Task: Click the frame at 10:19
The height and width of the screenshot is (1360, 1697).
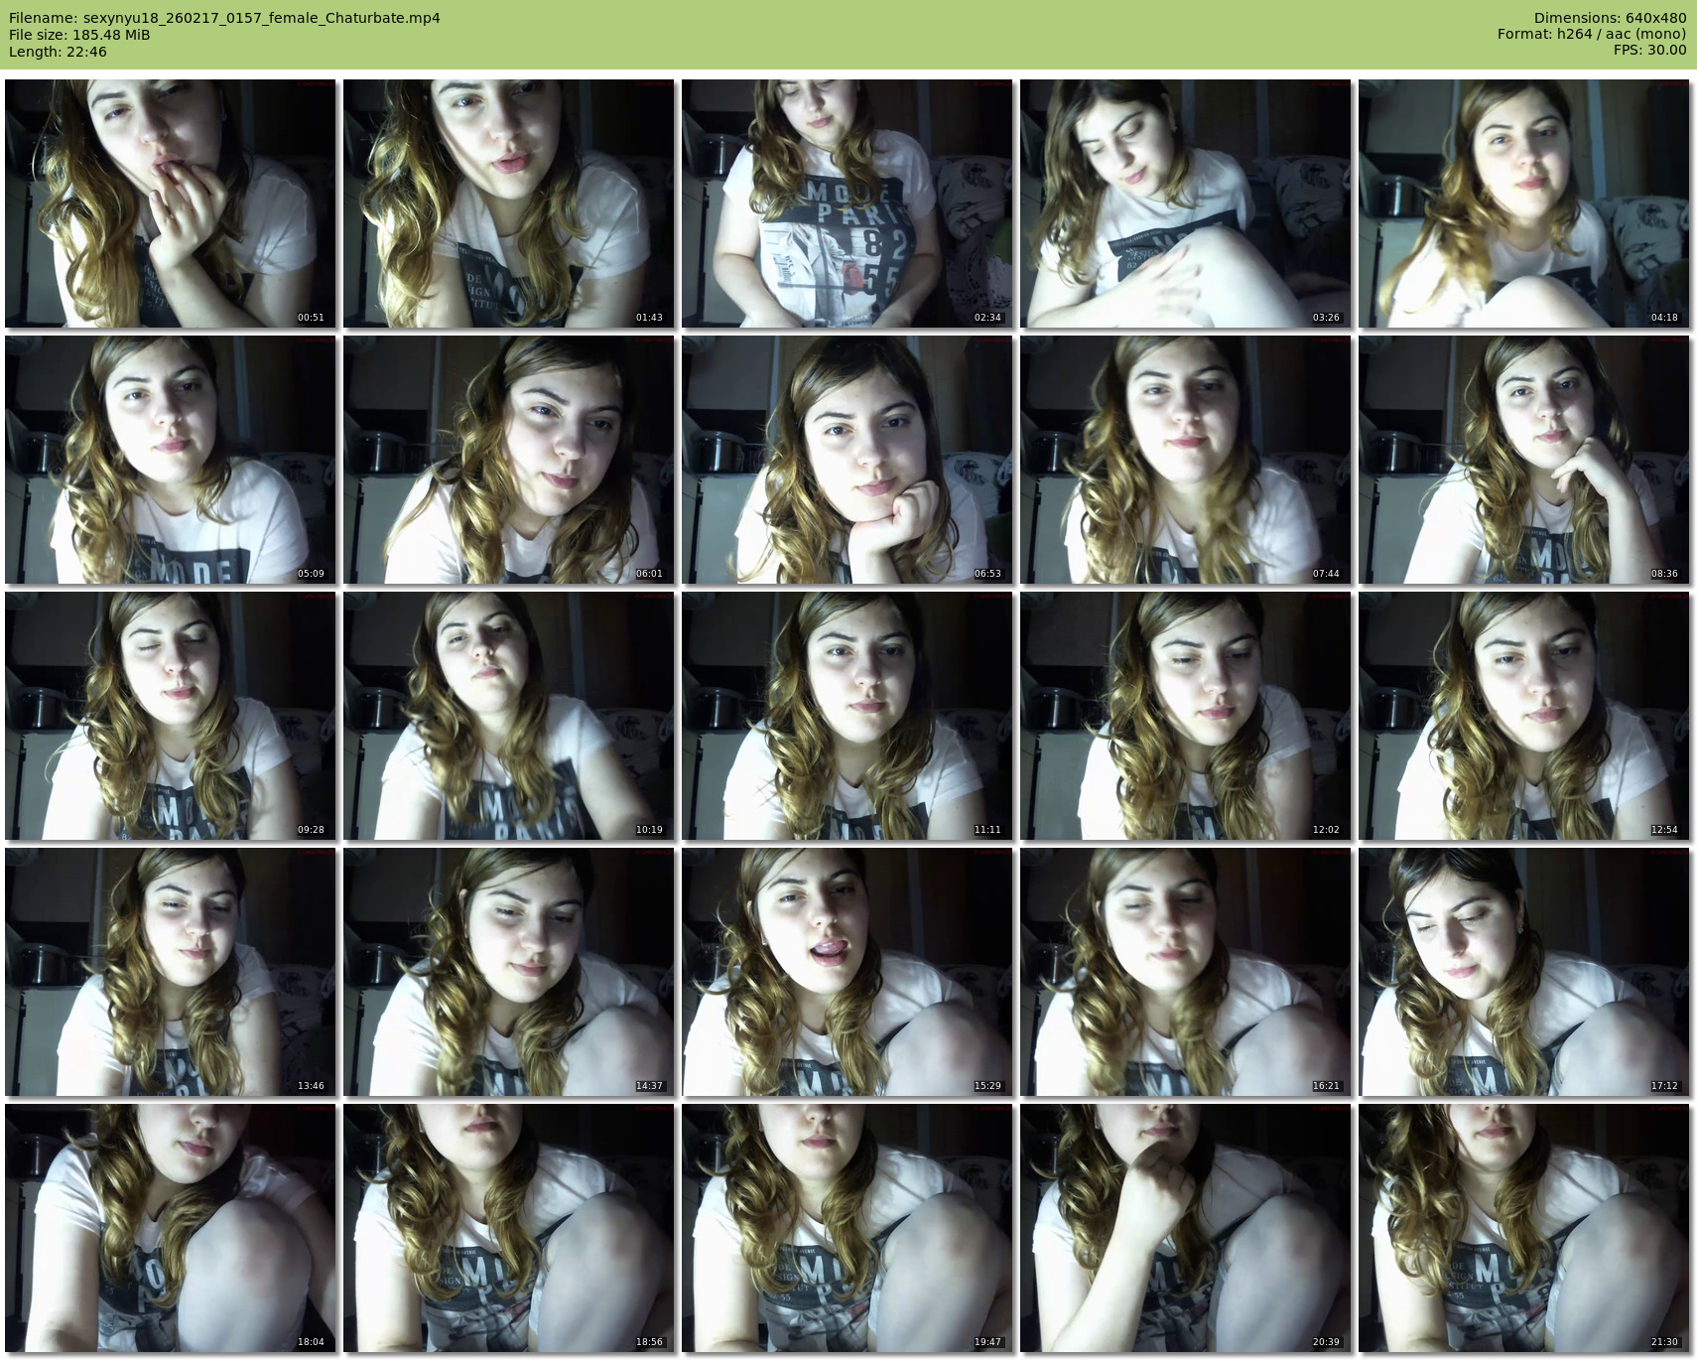Action: coord(509,716)
